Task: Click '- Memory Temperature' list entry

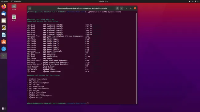Action: click(x=37, y=92)
